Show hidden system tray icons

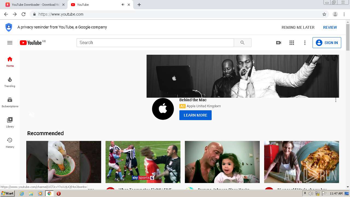tap(305, 193)
